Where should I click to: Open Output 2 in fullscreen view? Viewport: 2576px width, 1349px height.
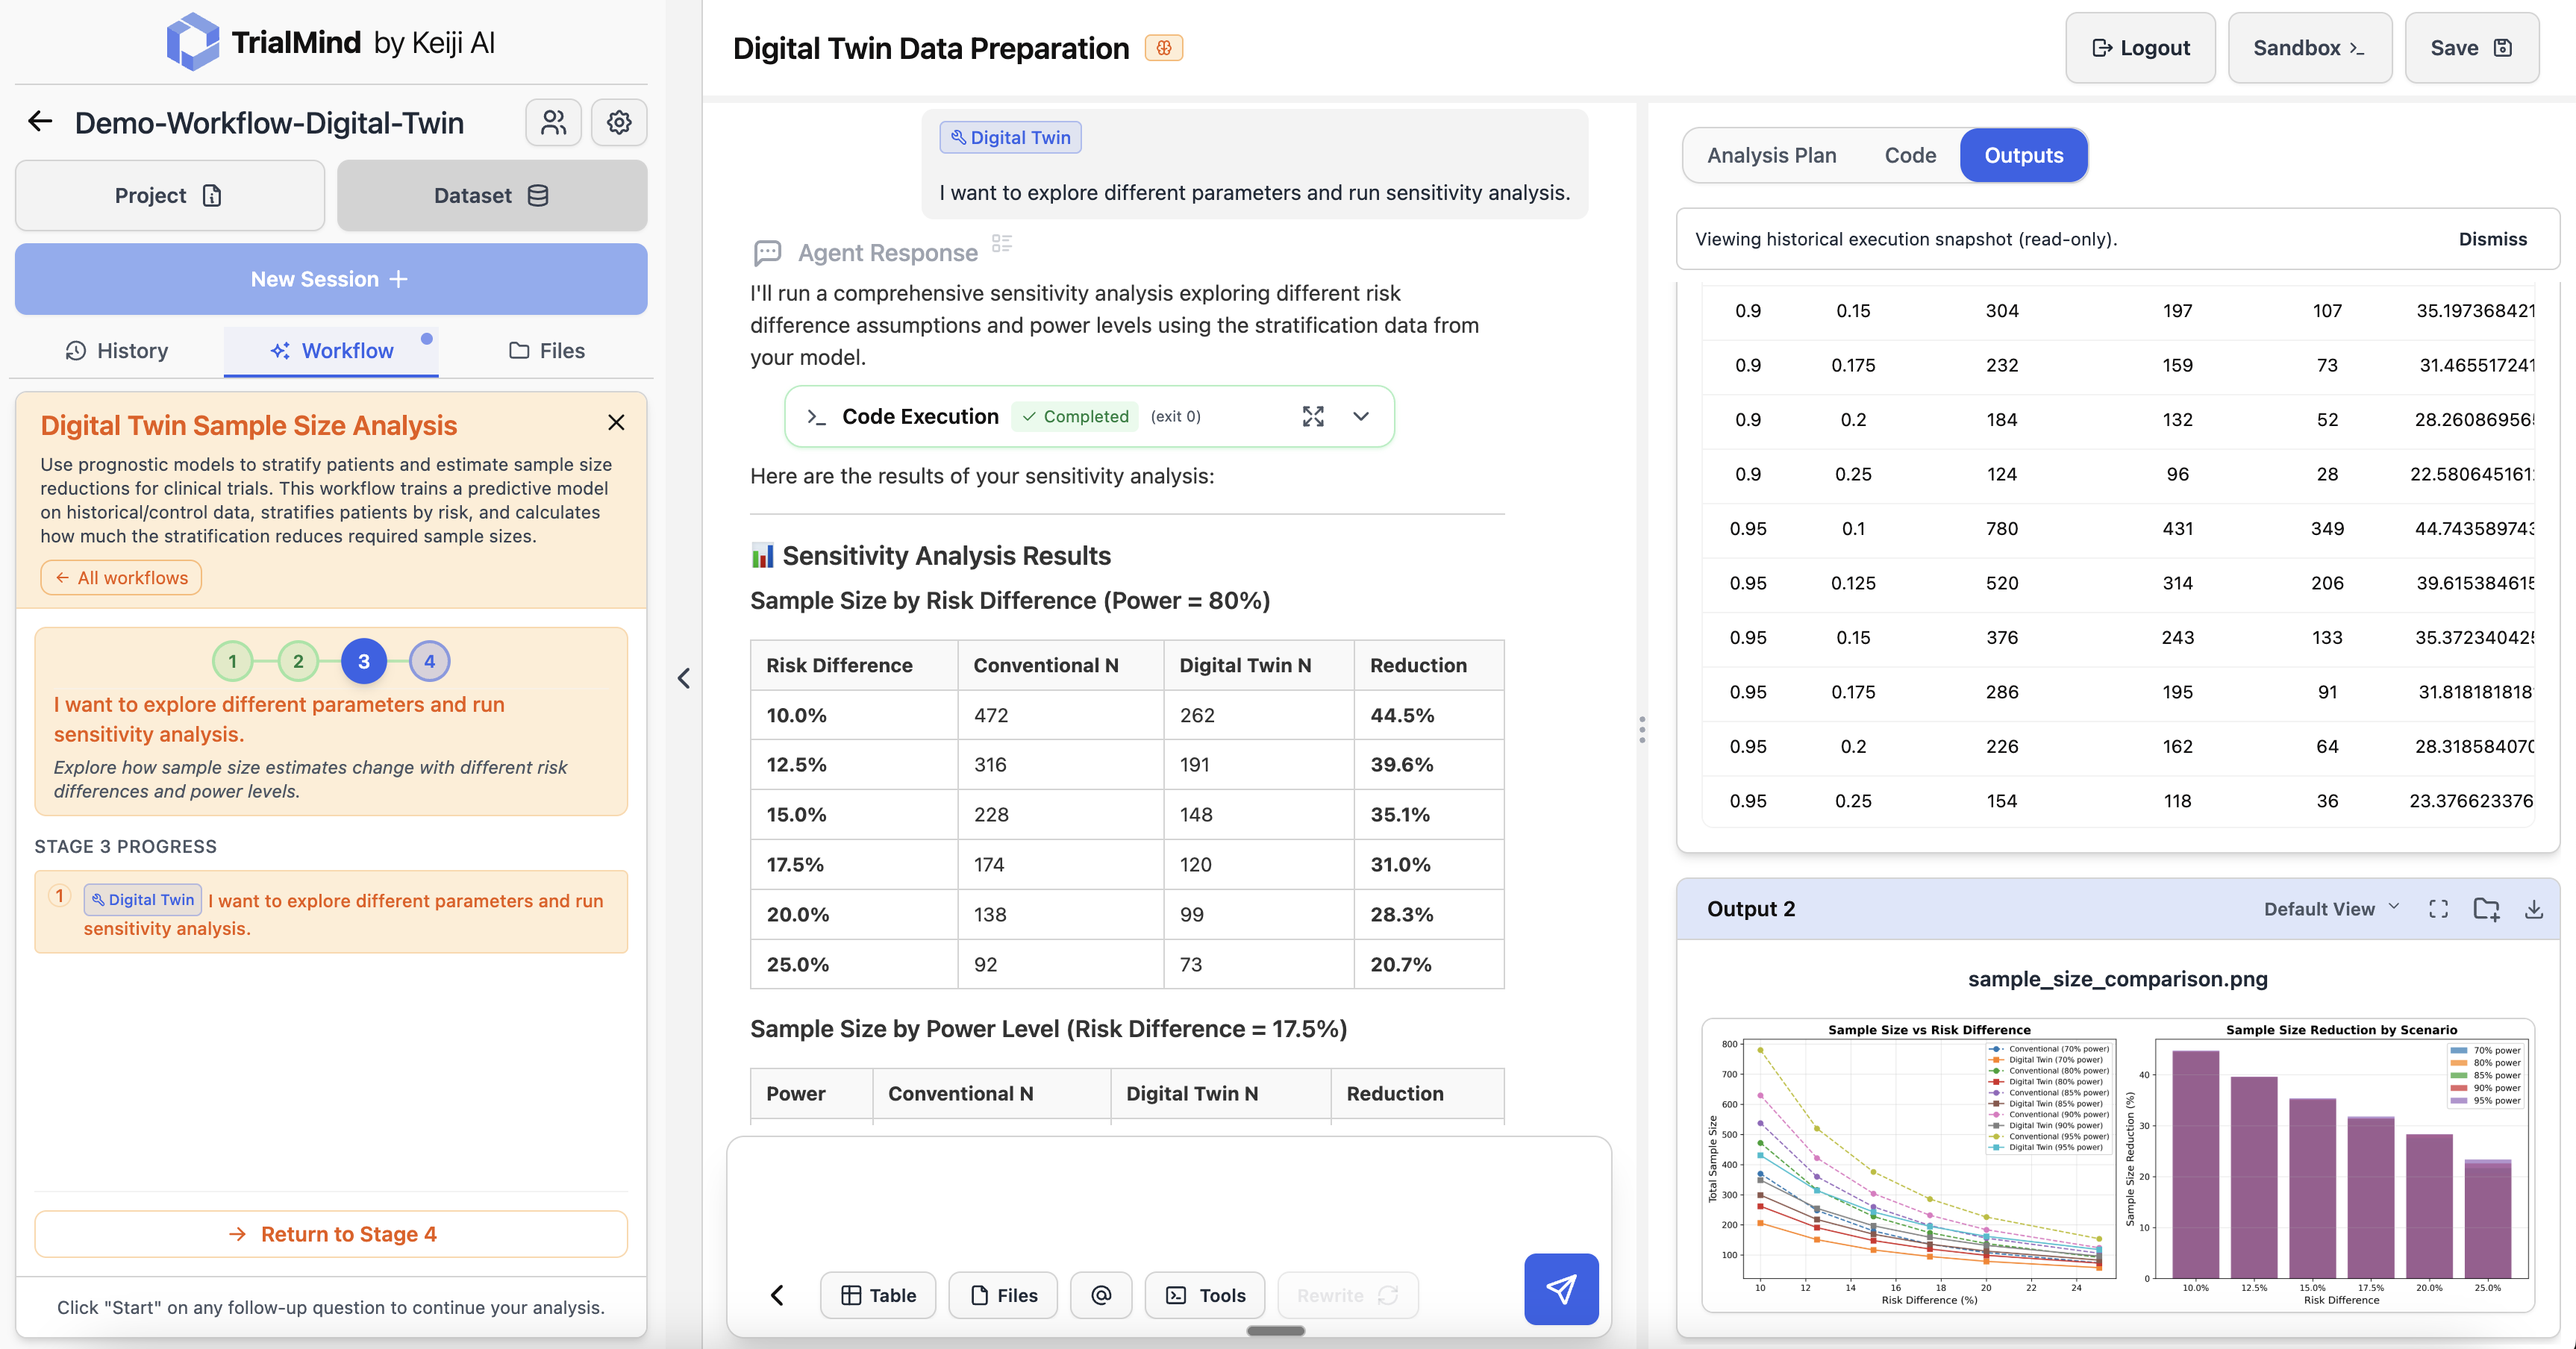pos(2438,909)
